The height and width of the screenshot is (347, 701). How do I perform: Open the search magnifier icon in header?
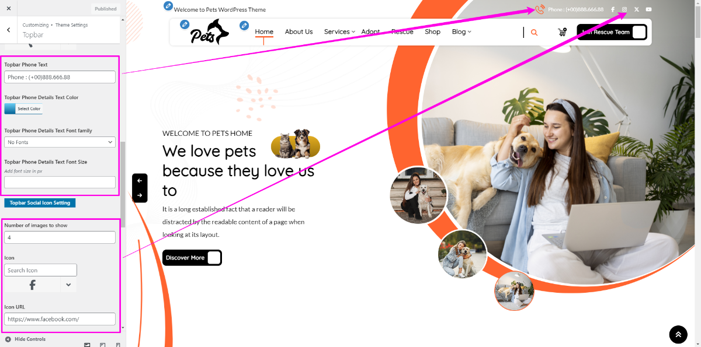[534, 33]
